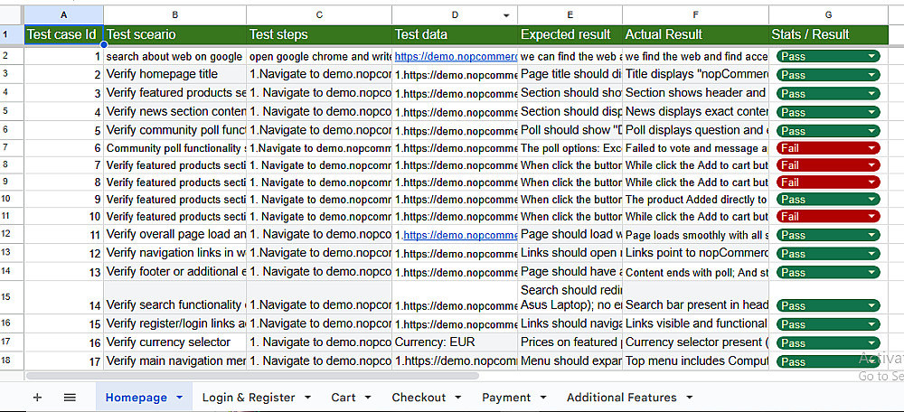
Task: Switch to the Login & Register tab
Action: point(248,398)
